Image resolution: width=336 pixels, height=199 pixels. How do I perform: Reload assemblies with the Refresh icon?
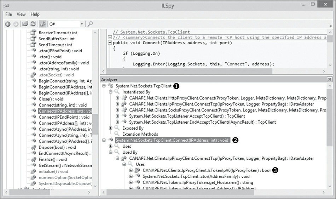(x=33, y=24)
